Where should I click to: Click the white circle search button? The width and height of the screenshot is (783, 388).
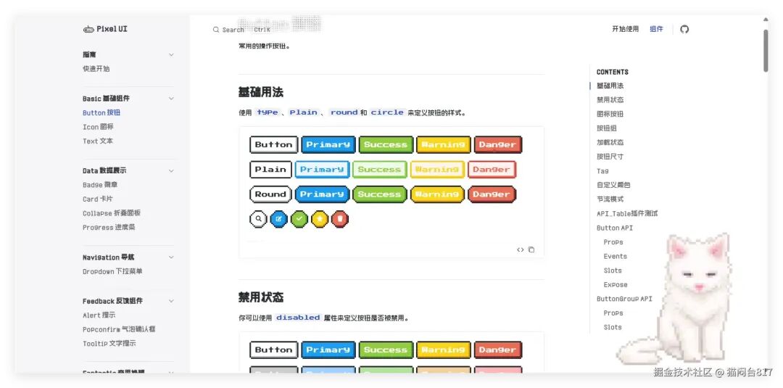point(258,219)
